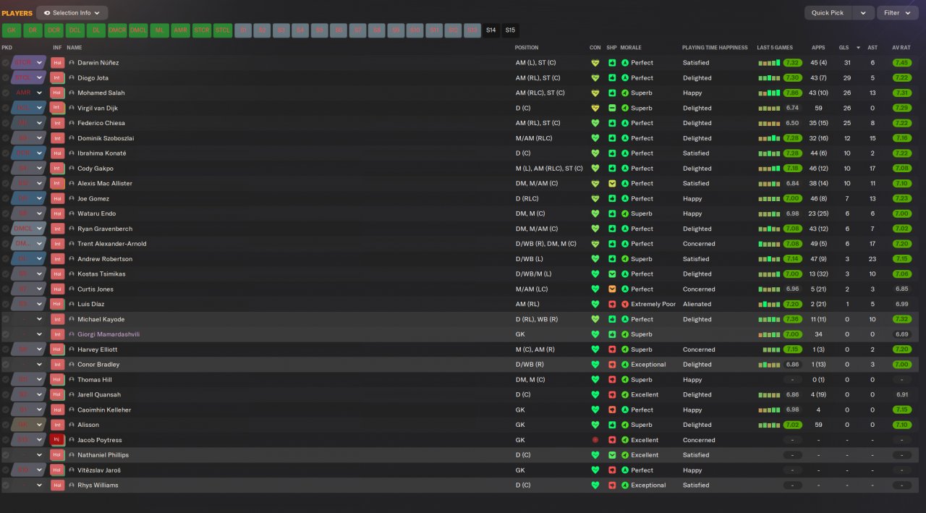Click last 5 games bars for Luis Díaz
The image size is (926, 513).
click(769, 305)
